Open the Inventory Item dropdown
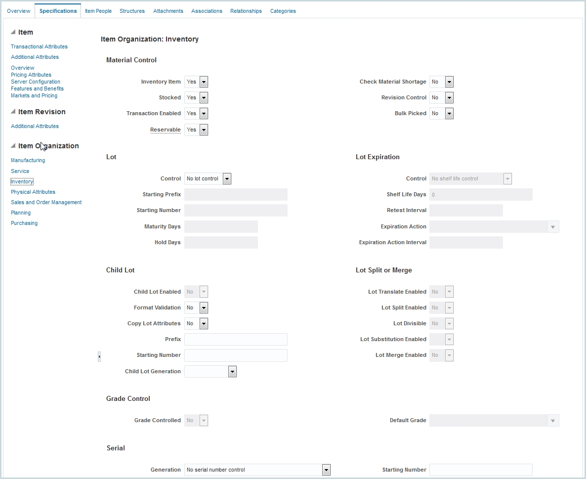The height and width of the screenshot is (479, 586). (x=204, y=82)
